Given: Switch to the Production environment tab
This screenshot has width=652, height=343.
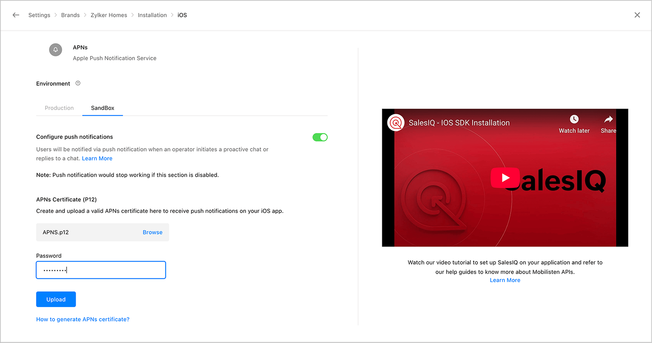Looking at the screenshot, I should [59, 108].
